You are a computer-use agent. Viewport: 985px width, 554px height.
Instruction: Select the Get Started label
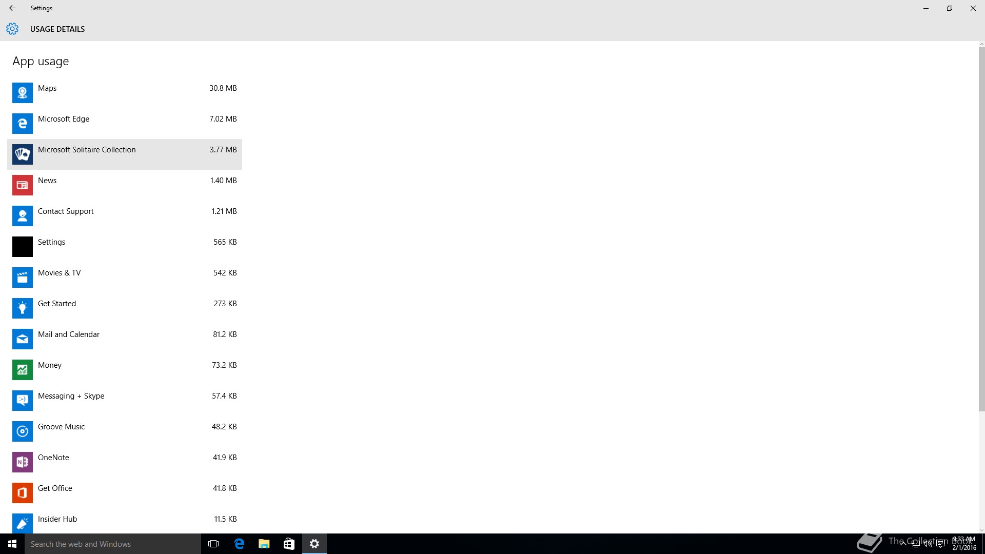(x=57, y=304)
